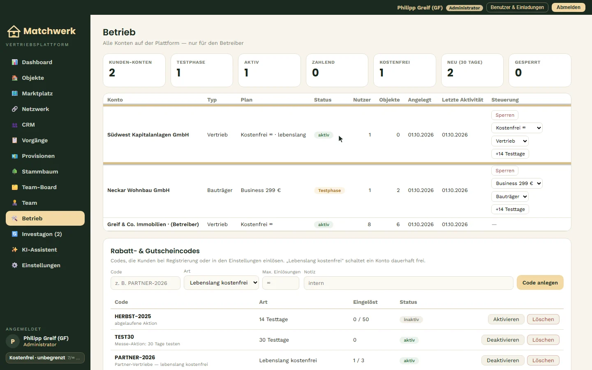Screen dimensions: 592x370
Task: Click the Betrieb tools icon
Action: pos(15,218)
